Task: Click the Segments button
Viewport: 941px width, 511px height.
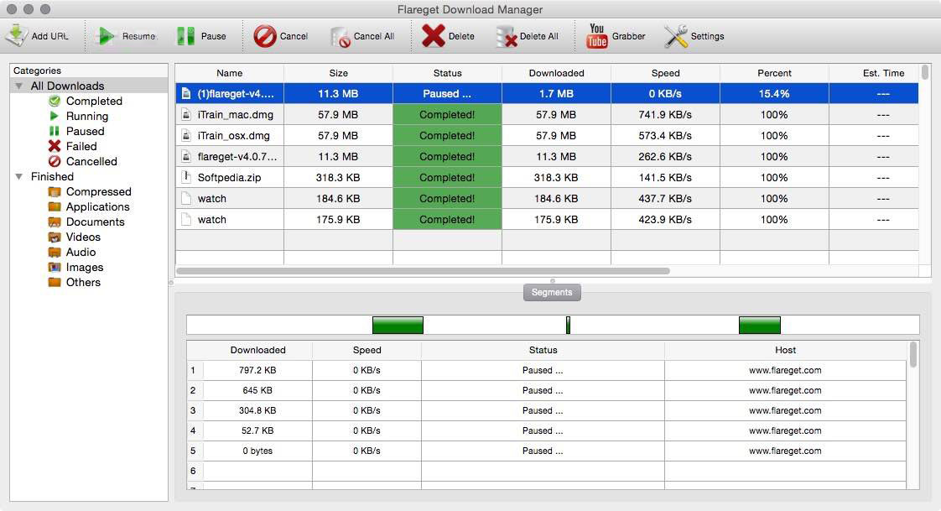Action: click(552, 293)
